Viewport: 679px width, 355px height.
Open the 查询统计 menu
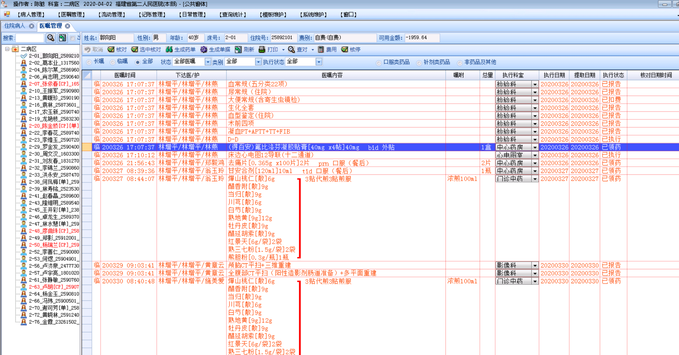[233, 15]
